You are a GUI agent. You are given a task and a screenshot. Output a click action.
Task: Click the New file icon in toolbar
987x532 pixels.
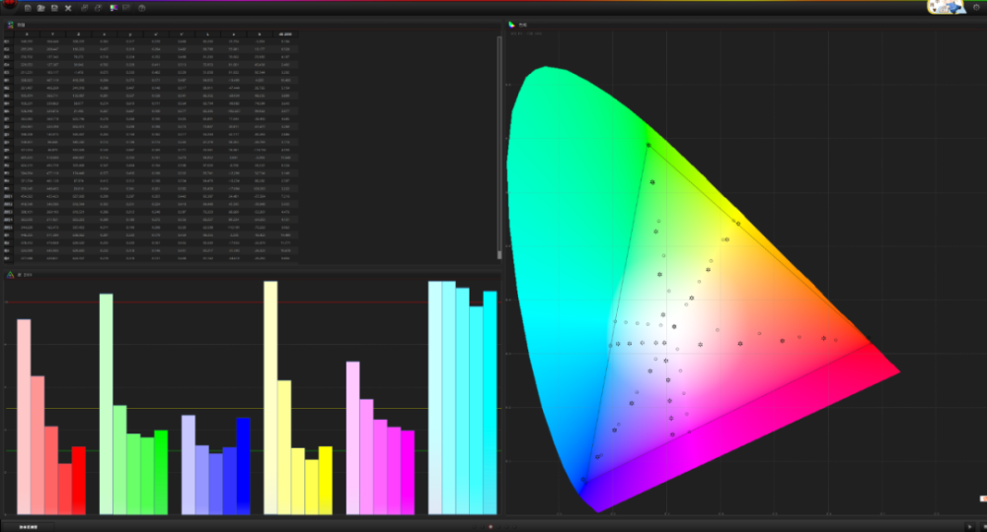click(29, 8)
